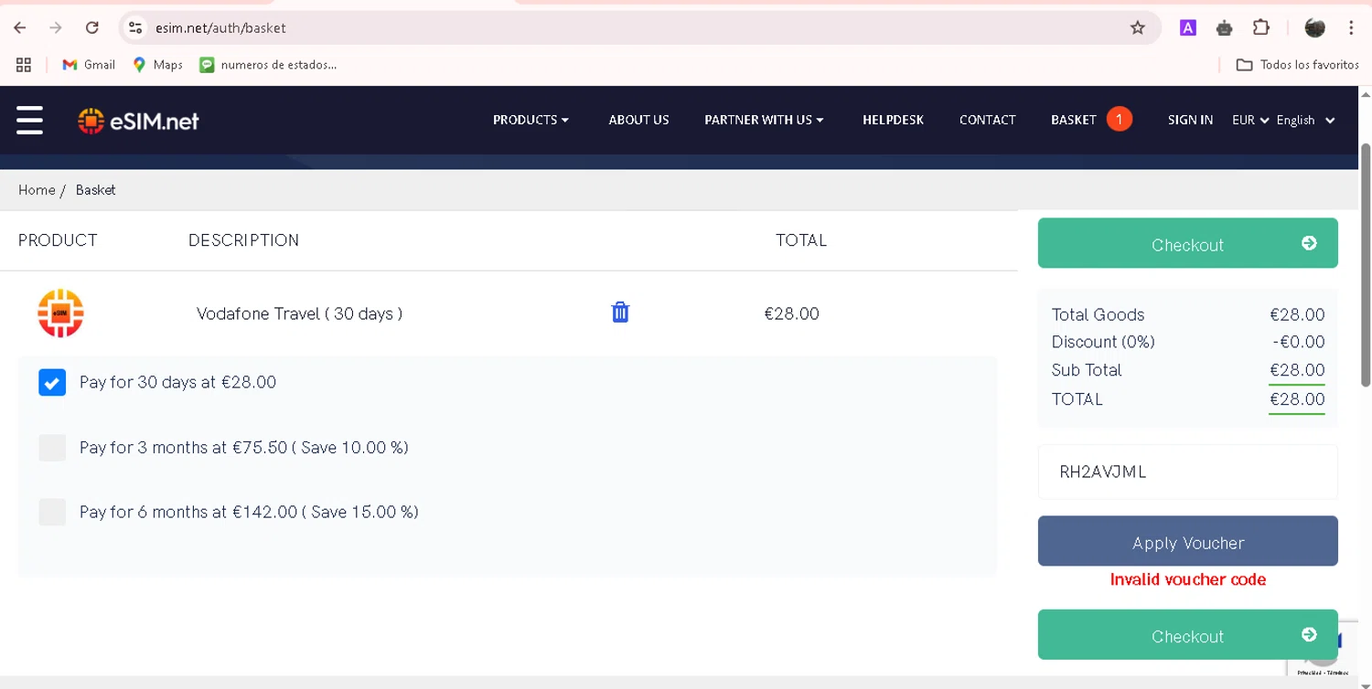Open Todos los favoritos folder
1372x689 pixels.
coord(1297,65)
